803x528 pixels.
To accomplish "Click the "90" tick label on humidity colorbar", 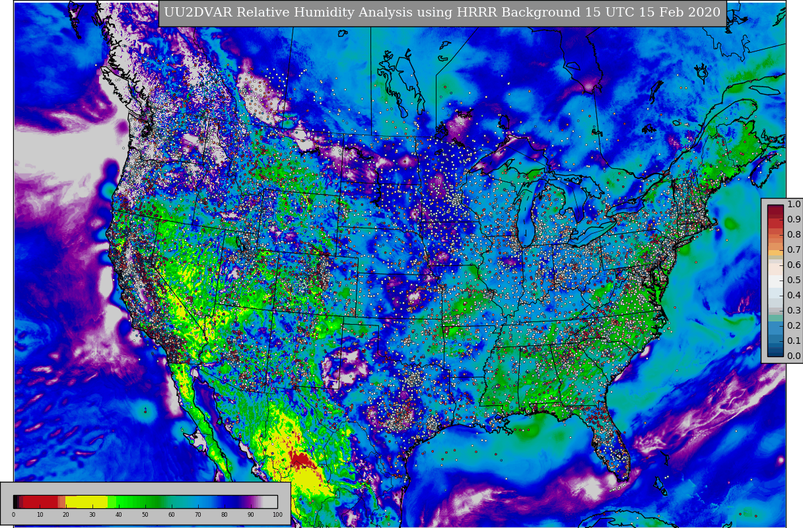I will click(x=251, y=515).
